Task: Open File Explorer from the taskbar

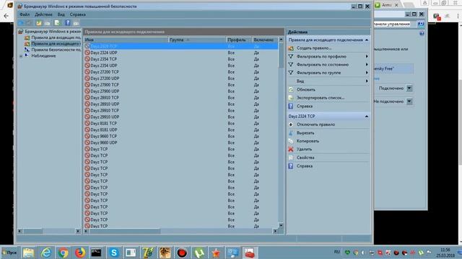Action: point(29,253)
